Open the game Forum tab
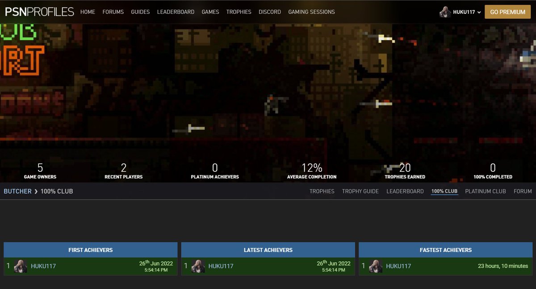Image resolution: width=536 pixels, height=289 pixels. [523, 191]
